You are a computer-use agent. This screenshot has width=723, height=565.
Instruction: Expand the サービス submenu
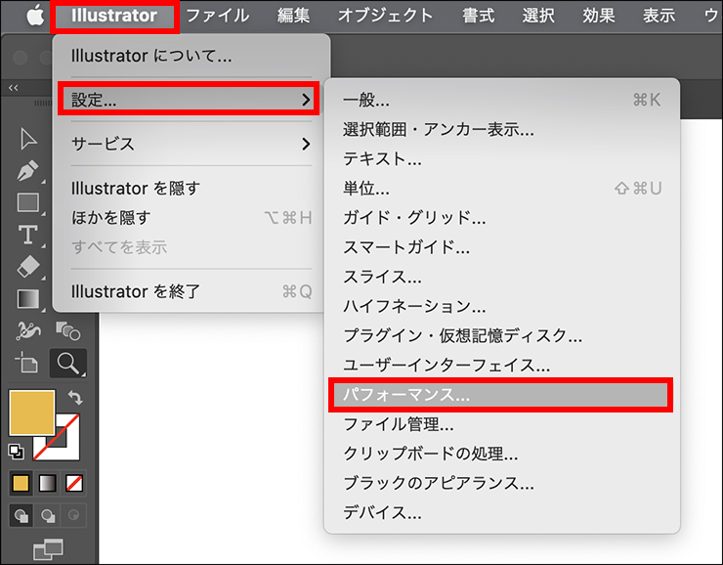(x=189, y=144)
